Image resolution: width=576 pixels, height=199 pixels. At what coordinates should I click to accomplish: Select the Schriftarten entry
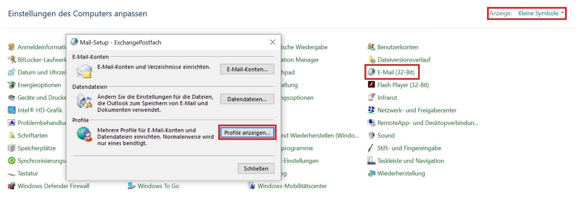point(32,136)
